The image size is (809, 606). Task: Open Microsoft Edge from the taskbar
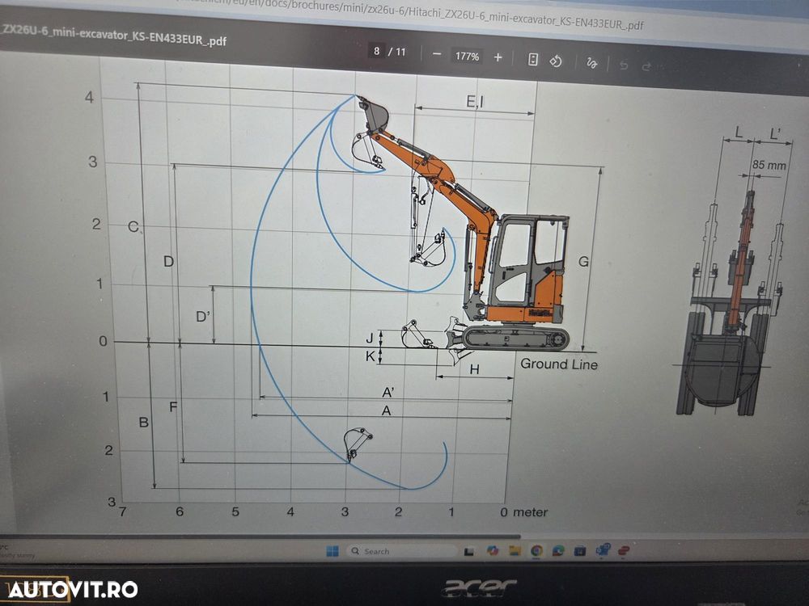[x=558, y=550]
